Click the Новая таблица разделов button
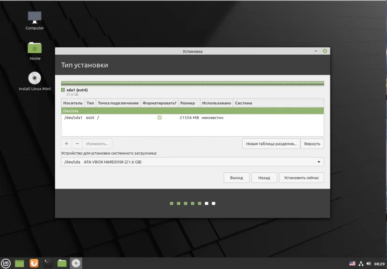Viewport: 387px width, 269px height. (x=271, y=144)
